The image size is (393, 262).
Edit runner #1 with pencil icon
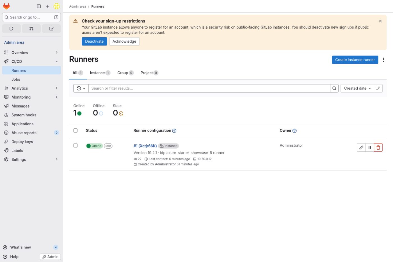click(x=361, y=147)
